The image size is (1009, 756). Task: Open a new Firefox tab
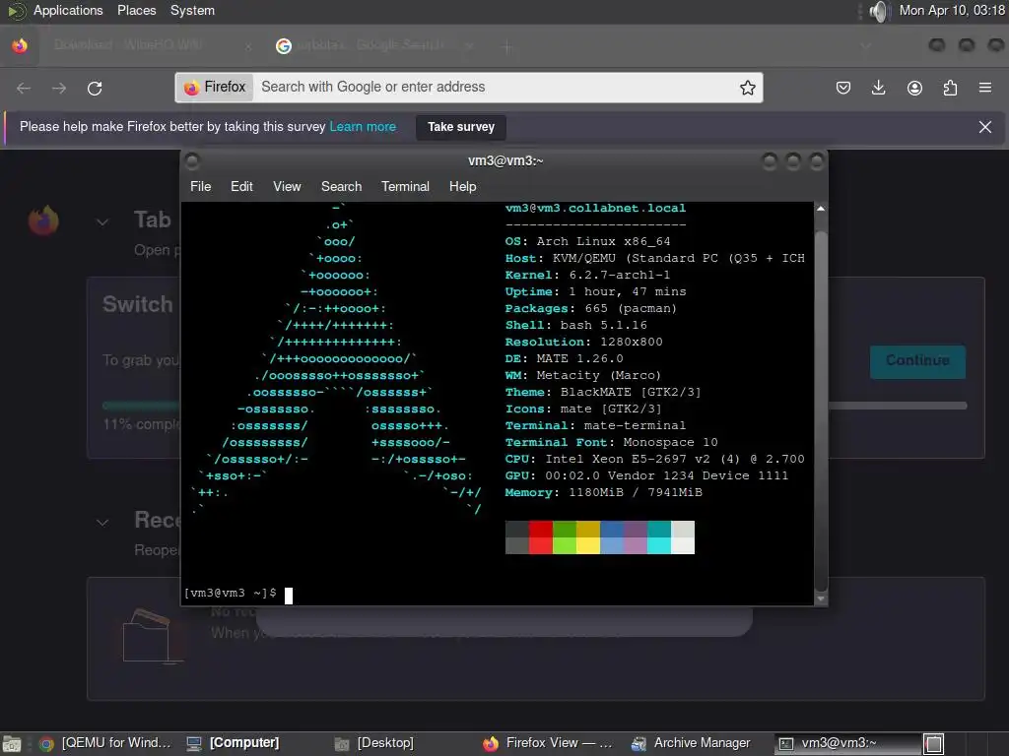tap(507, 46)
